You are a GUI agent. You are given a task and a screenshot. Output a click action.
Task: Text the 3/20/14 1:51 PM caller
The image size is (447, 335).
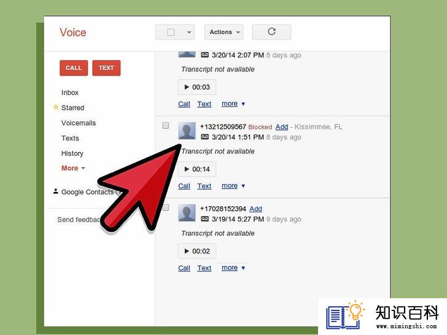204,186
